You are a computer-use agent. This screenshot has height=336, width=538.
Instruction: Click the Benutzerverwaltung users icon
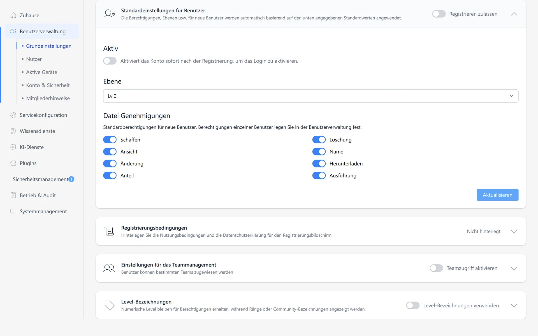(13, 31)
